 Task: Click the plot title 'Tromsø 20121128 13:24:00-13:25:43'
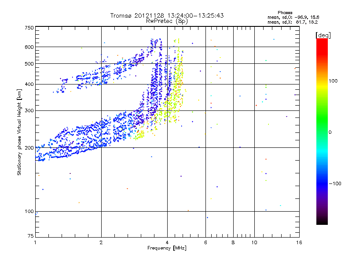(x=167, y=15)
